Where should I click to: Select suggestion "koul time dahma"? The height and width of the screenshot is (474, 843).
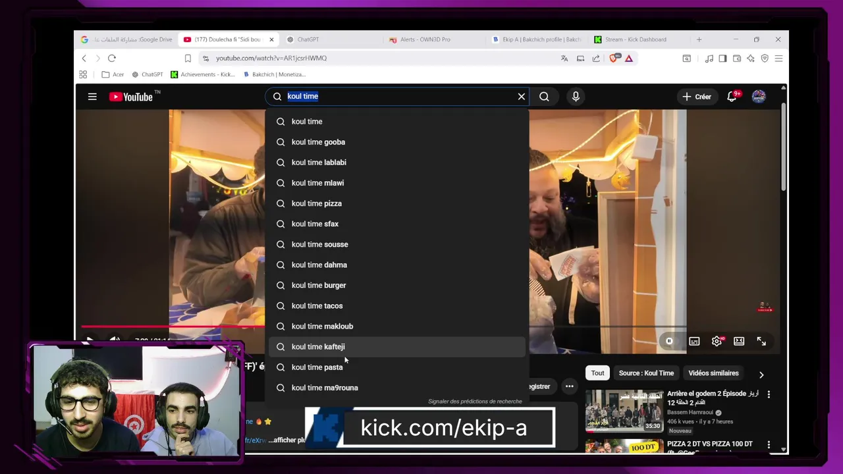[397, 265]
